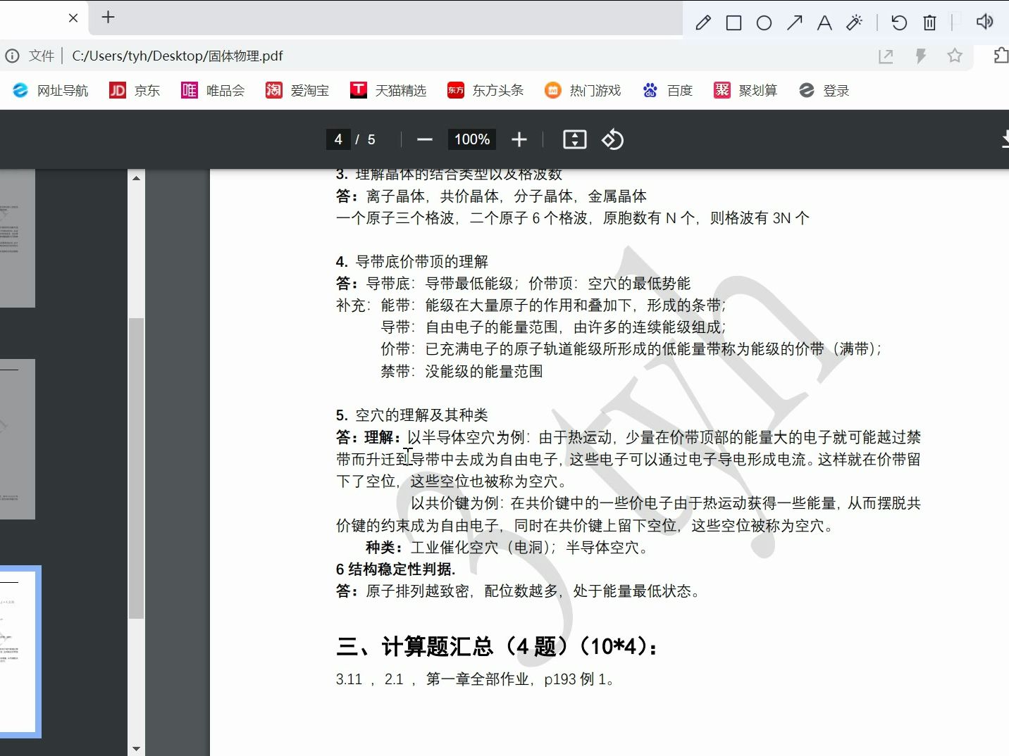
Task: Open 东方头条 bookmark
Action: click(485, 90)
